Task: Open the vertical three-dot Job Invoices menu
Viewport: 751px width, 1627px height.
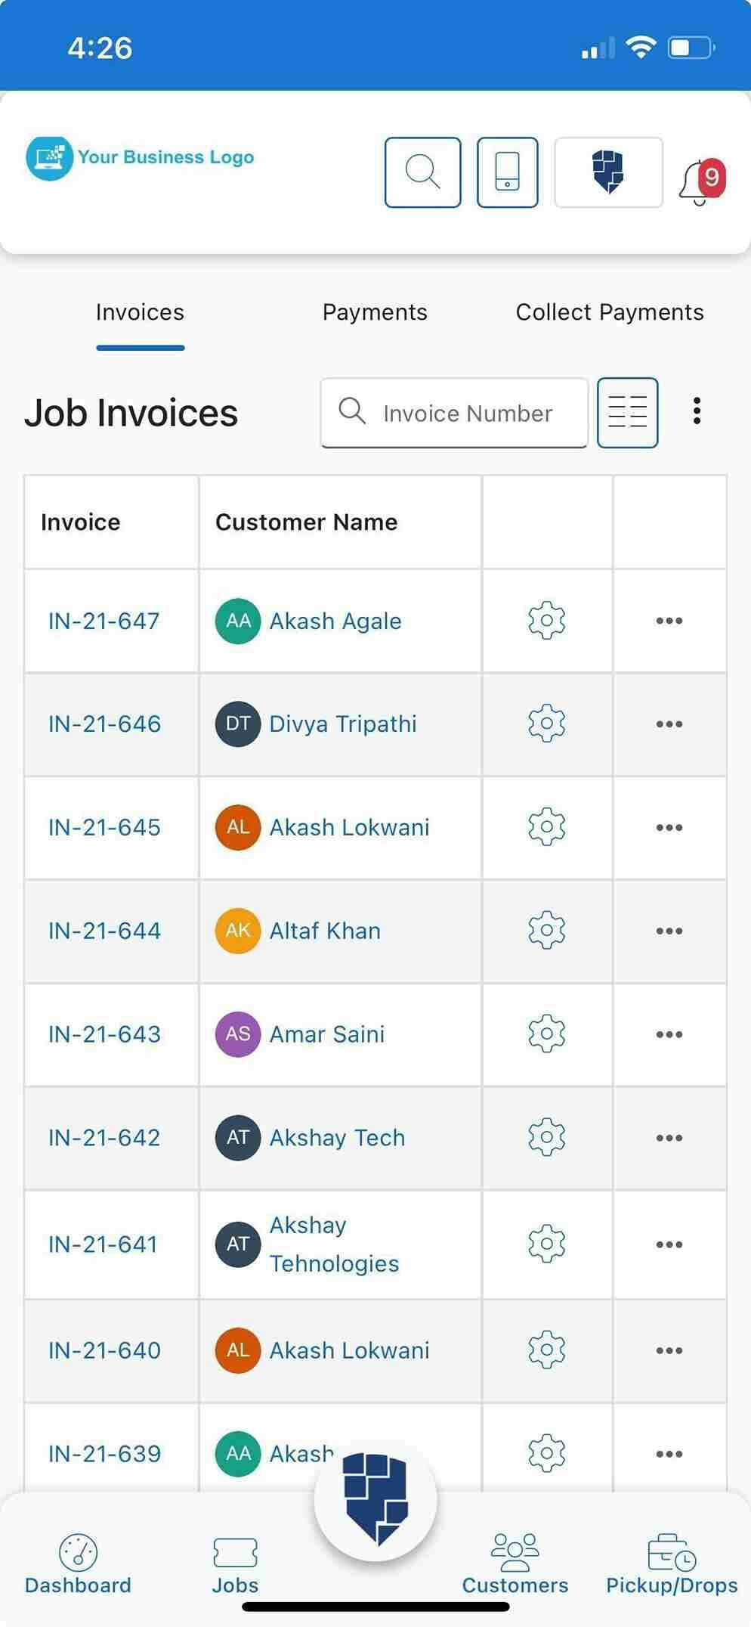Action: click(697, 411)
